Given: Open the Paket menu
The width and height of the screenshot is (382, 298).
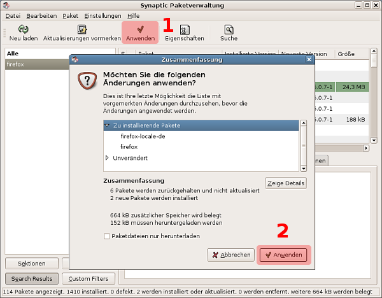Looking at the screenshot, I should tap(71, 16).
